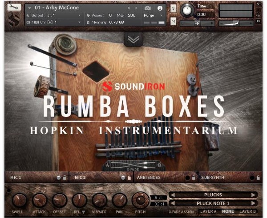Expand the instrument name dropdown arrow
Viewport: 267px width, 218px height.
pos(30,8)
